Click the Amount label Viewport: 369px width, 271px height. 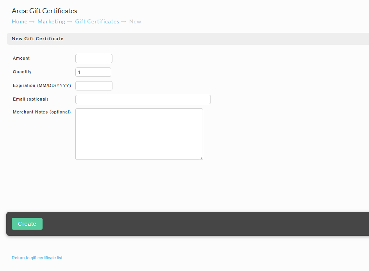21,58
